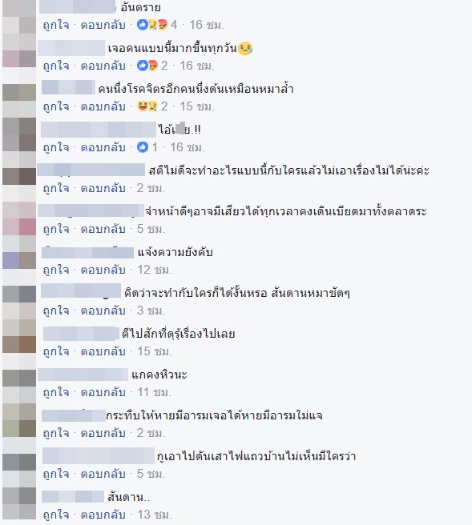Click ตอบกลับ under "แกคงหิวนะ" comment
This screenshot has width=472, height=525.
[x=103, y=392]
